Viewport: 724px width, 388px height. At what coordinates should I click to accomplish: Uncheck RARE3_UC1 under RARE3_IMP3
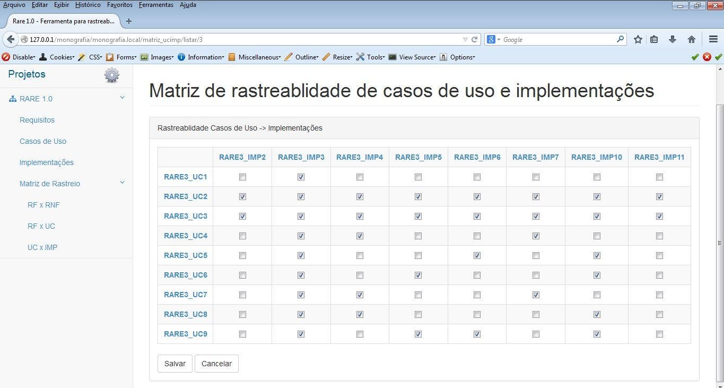point(301,177)
